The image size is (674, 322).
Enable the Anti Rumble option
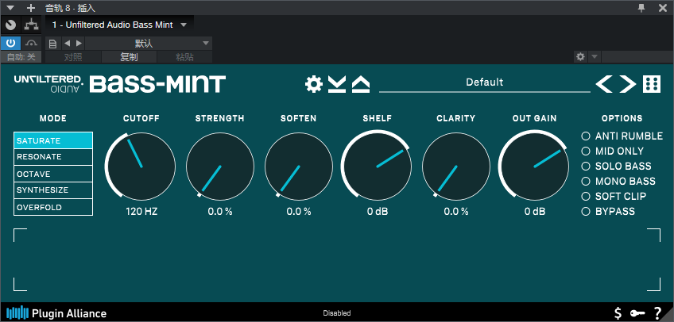586,136
